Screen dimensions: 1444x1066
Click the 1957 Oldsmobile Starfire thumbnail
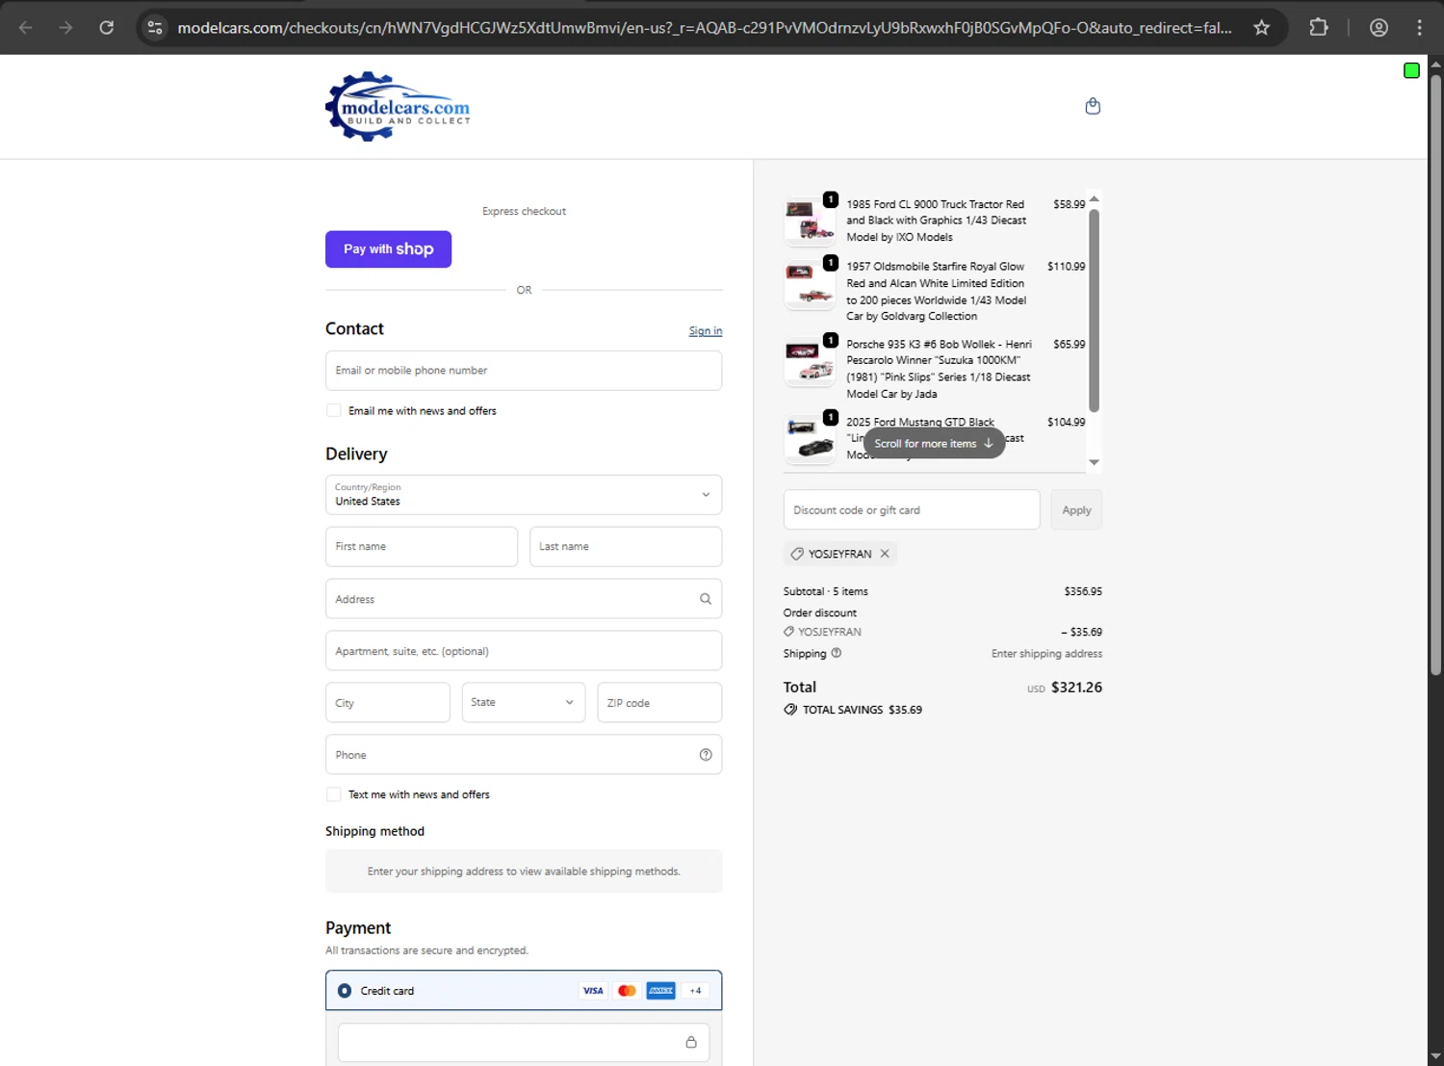[810, 284]
